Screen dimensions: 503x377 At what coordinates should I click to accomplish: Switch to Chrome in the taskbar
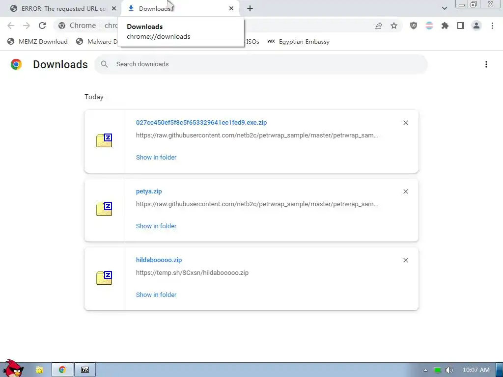(62, 370)
